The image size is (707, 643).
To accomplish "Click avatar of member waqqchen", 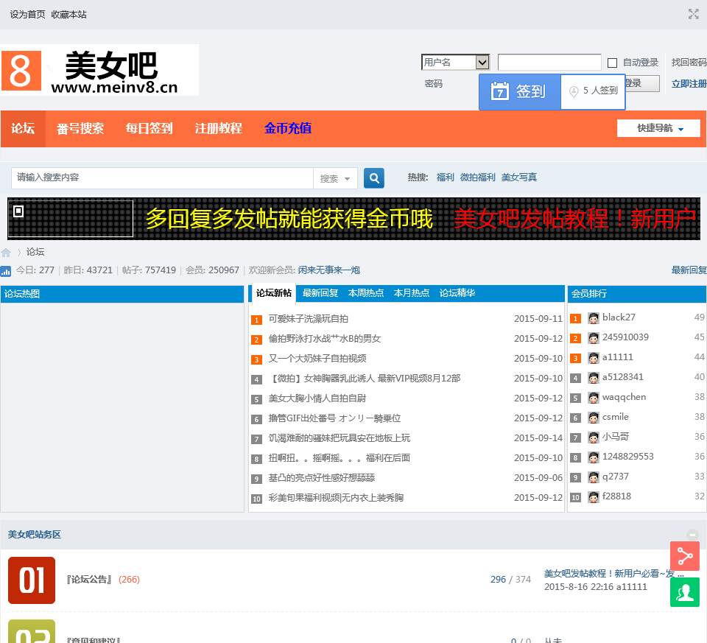I will pyautogui.click(x=594, y=398).
